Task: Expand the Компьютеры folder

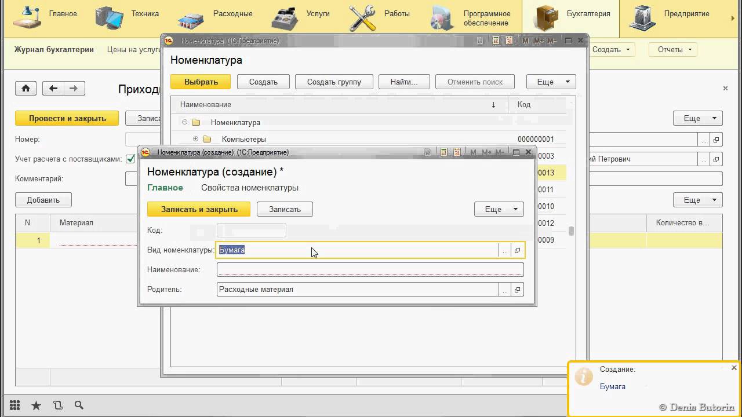Action: click(195, 139)
